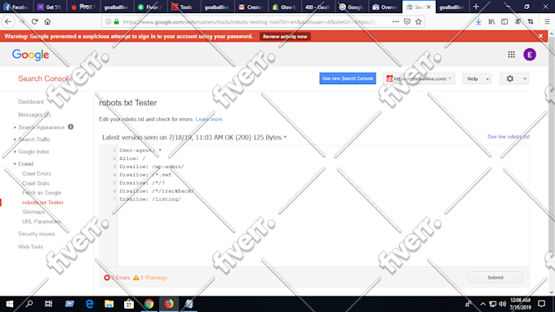The image size is (555, 312).
Task: Open the Learn more link
Action: point(209,119)
